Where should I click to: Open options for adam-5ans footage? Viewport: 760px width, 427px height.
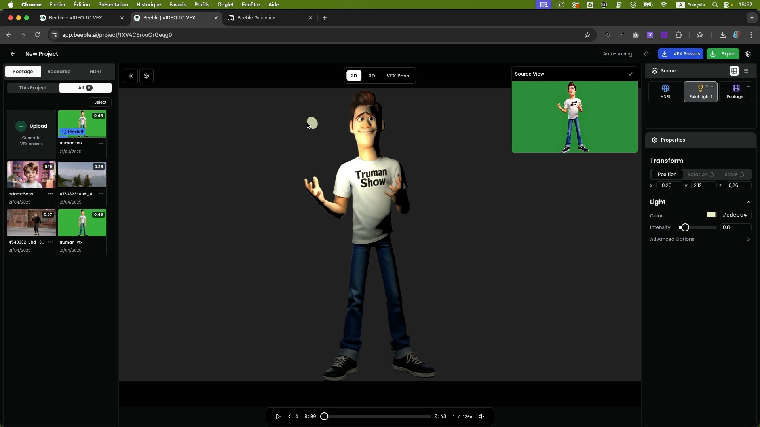50,194
